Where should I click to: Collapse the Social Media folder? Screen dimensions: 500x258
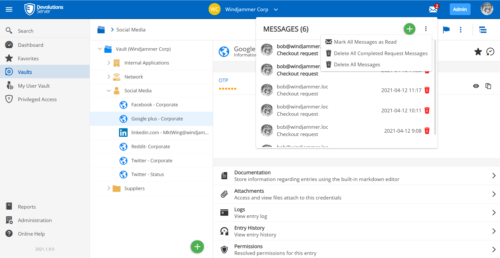coord(109,91)
